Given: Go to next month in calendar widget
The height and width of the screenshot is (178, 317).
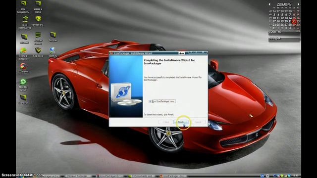Looking at the screenshot, I should pyautogui.click(x=298, y=4).
